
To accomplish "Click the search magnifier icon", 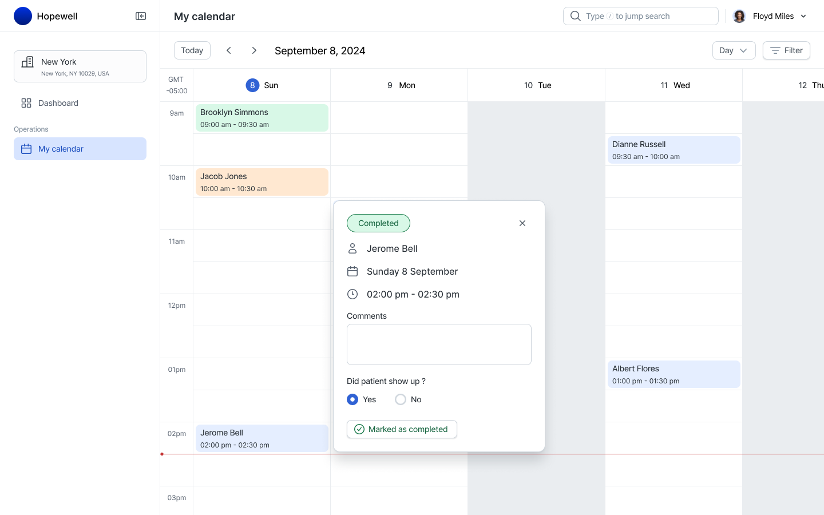I will click(x=576, y=16).
